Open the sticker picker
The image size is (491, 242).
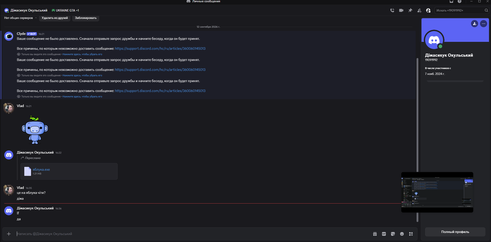(393, 234)
